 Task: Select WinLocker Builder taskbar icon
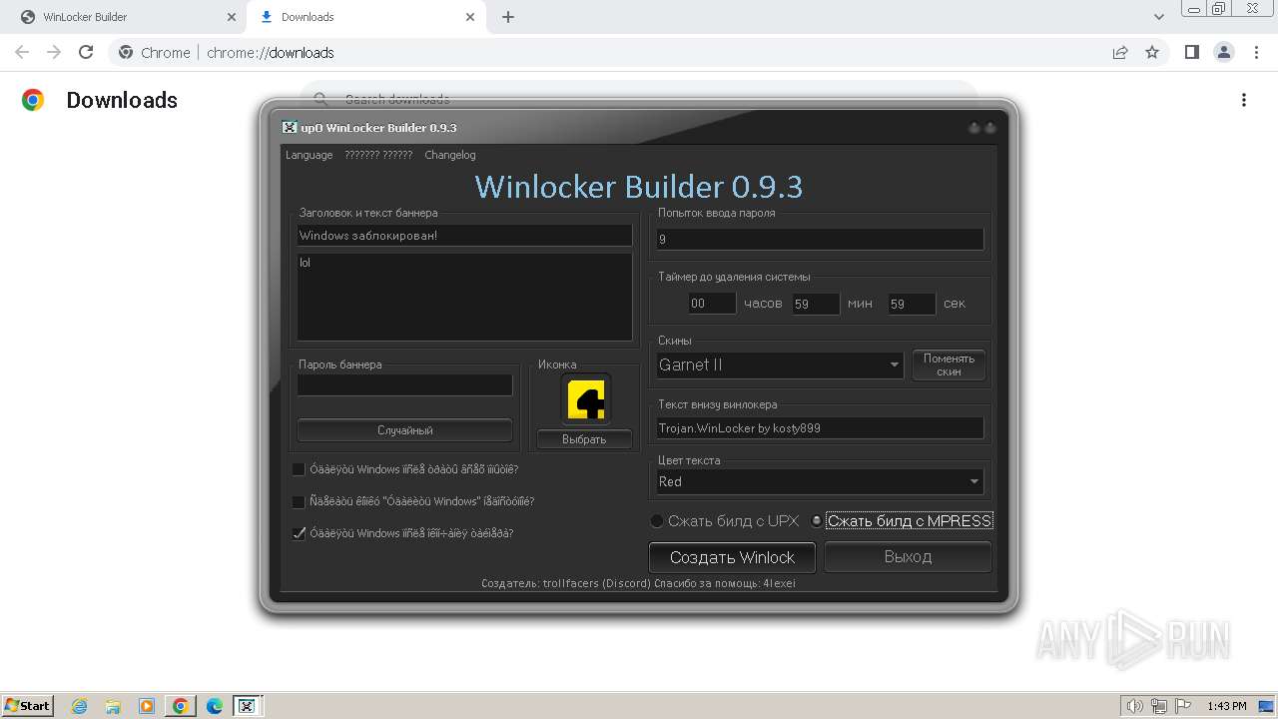247,706
